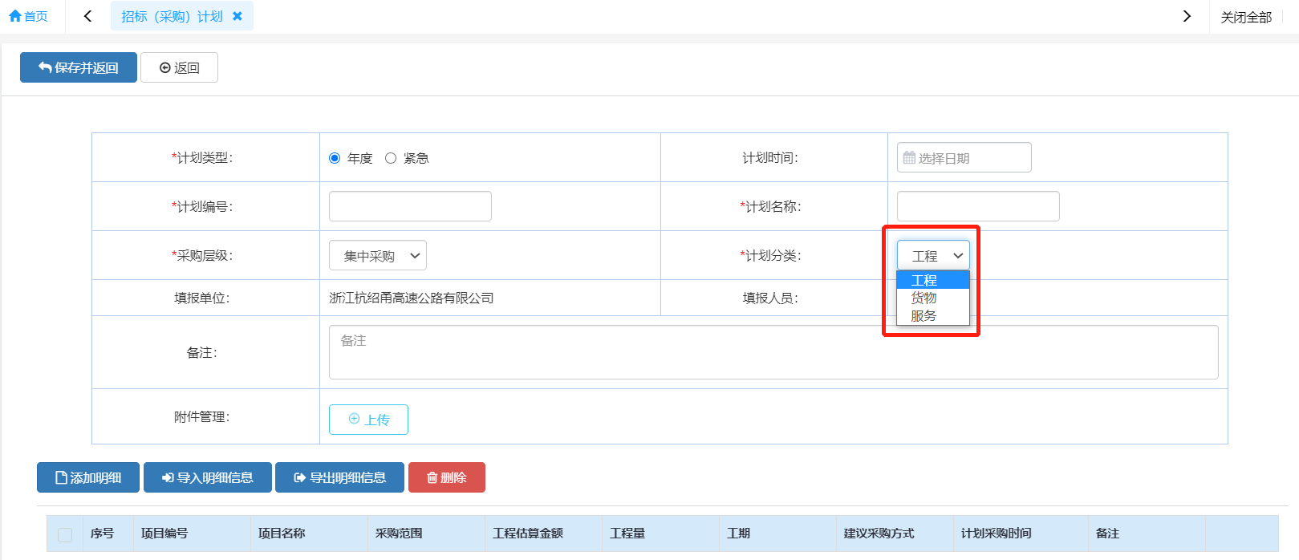The width and height of the screenshot is (1299, 560).
Task: Import details with 导入明细信息
Action: coord(208,477)
